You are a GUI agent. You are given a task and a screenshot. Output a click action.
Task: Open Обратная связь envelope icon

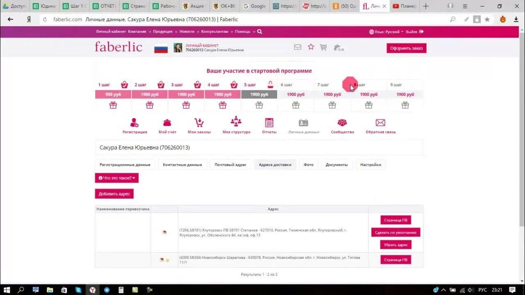pyautogui.click(x=381, y=123)
